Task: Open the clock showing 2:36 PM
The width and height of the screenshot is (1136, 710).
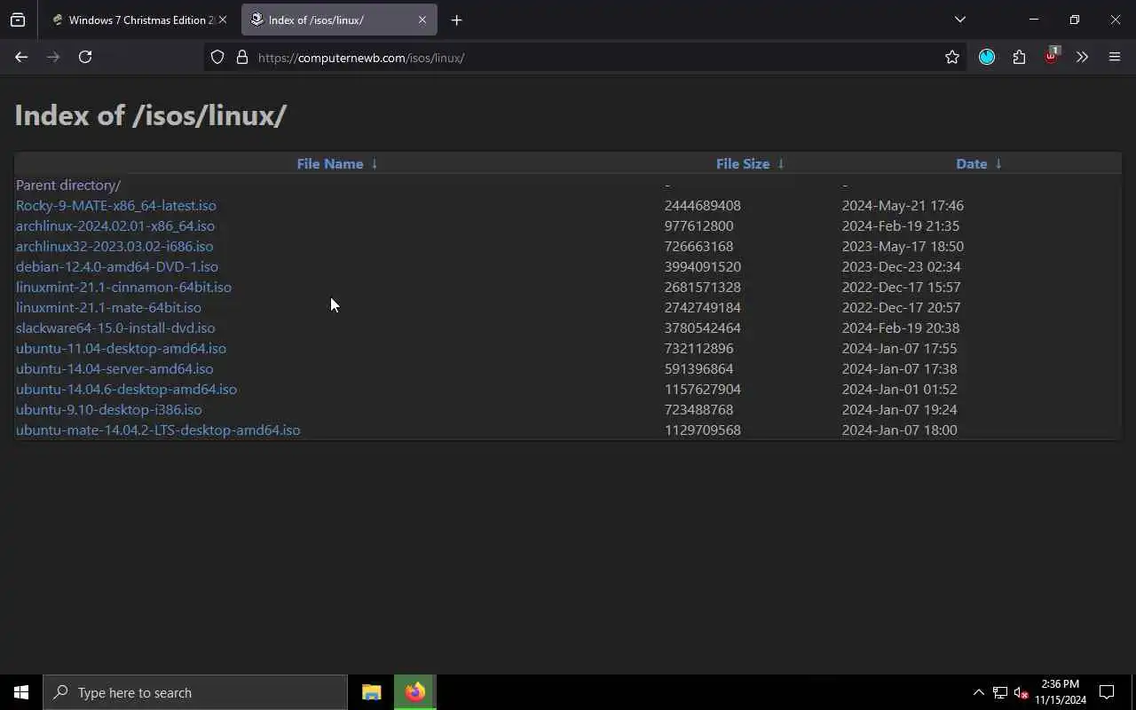Action: (1060, 692)
